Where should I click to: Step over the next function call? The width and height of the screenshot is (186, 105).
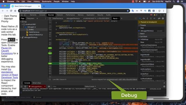click(144, 18)
